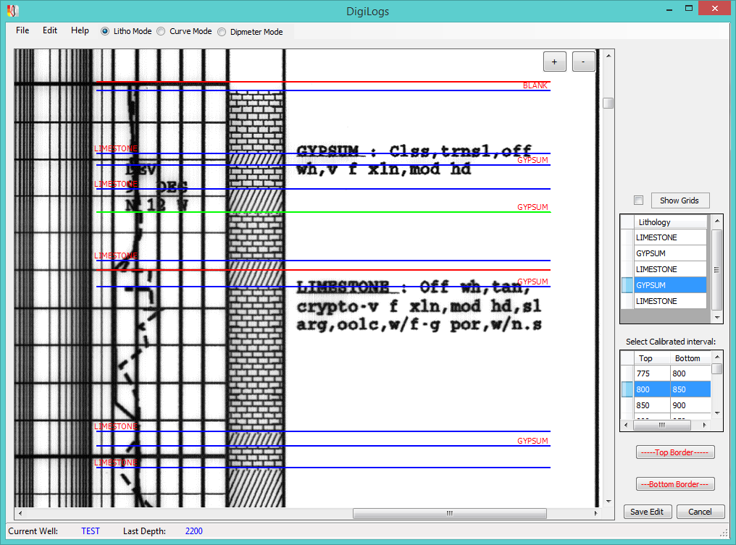Cancel the current edit
736x545 pixels.
(700, 511)
